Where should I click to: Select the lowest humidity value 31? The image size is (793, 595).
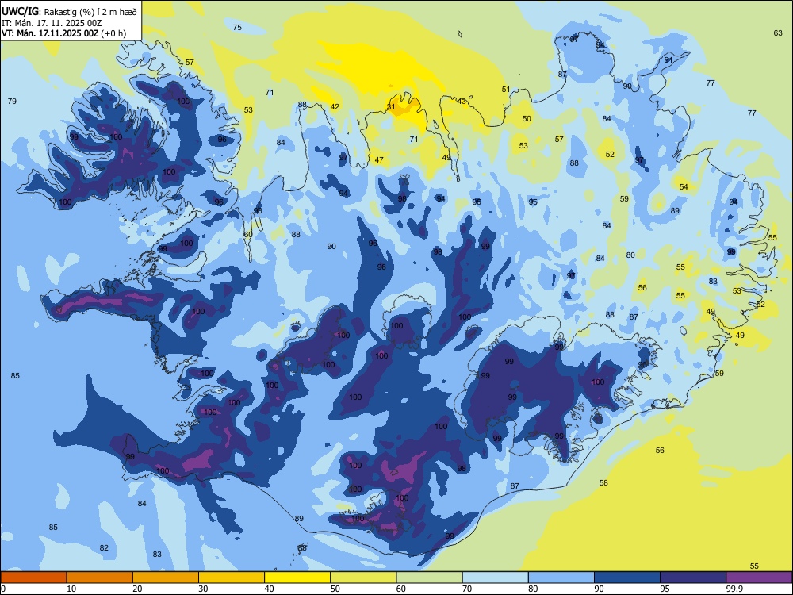click(x=391, y=107)
